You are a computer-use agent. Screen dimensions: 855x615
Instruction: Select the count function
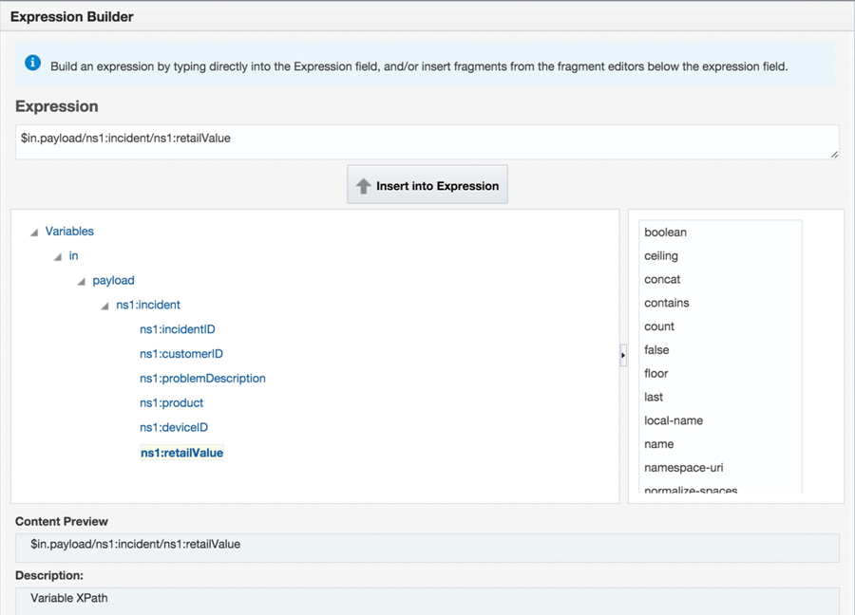(x=659, y=326)
